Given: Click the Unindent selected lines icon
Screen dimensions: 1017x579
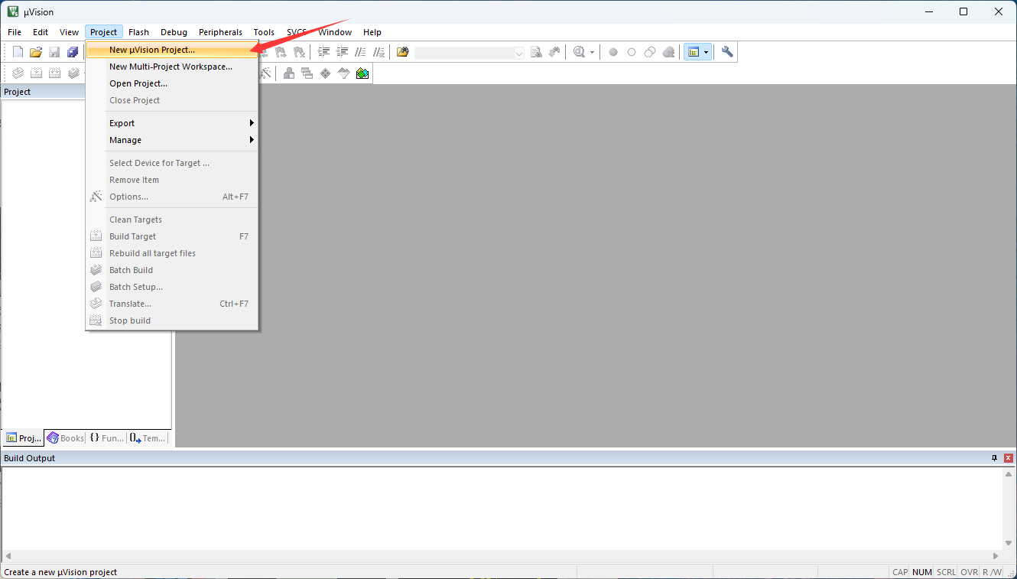Looking at the screenshot, I should click(x=342, y=52).
